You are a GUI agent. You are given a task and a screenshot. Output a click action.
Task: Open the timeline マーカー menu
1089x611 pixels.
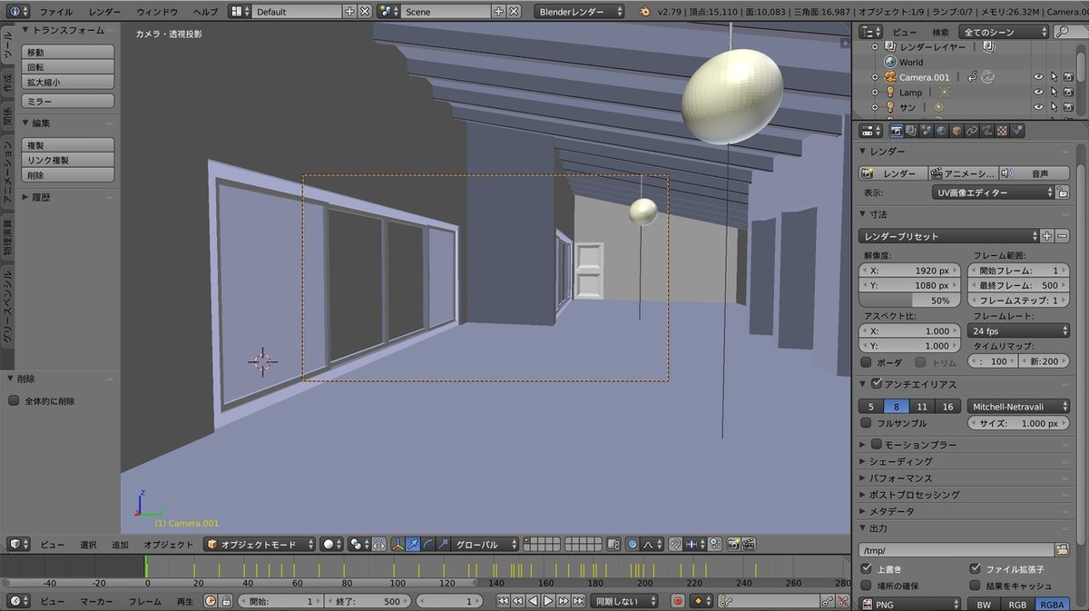(x=96, y=602)
